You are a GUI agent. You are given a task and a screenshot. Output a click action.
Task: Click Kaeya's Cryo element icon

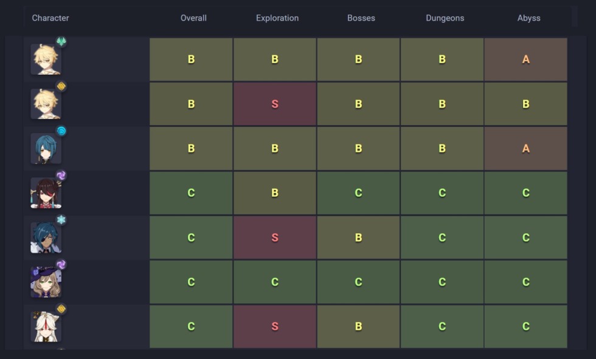point(61,220)
